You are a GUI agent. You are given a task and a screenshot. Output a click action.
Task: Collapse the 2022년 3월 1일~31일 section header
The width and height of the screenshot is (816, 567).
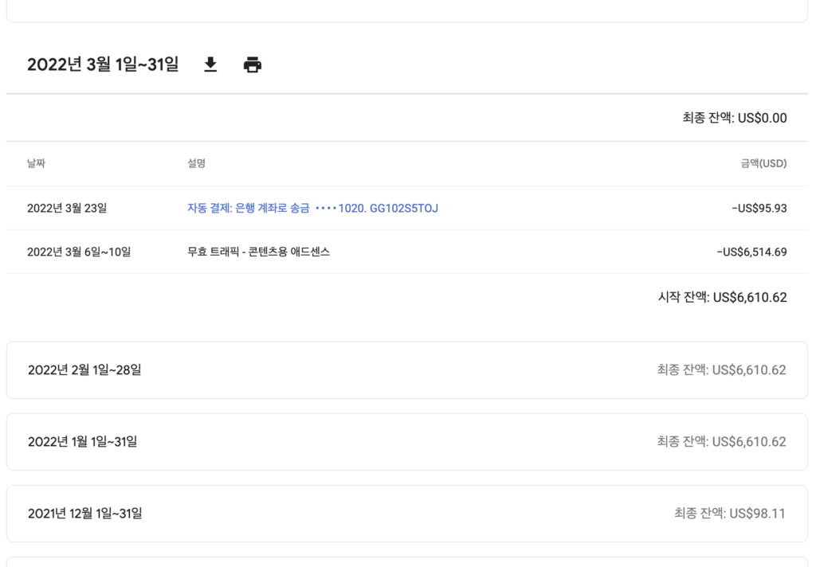103,65
